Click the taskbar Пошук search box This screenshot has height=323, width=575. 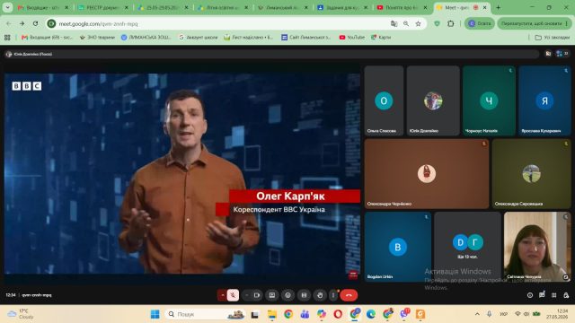click(x=206, y=314)
